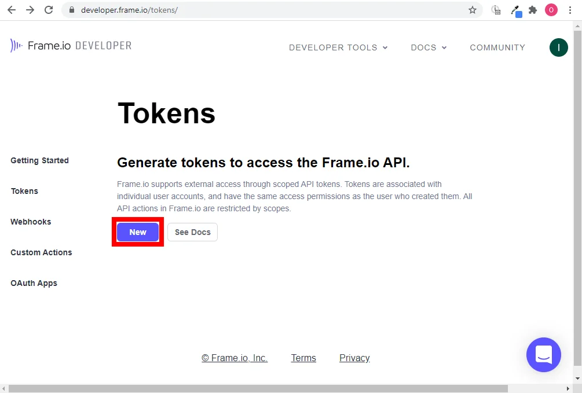Click the vertical scrollbar up arrow
Screen dimensions: 582x393
(x=577, y=26)
